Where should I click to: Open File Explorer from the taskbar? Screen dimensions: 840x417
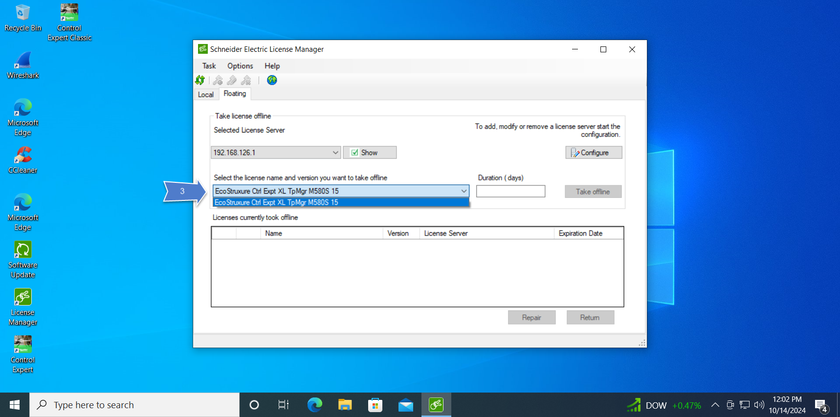(x=345, y=405)
